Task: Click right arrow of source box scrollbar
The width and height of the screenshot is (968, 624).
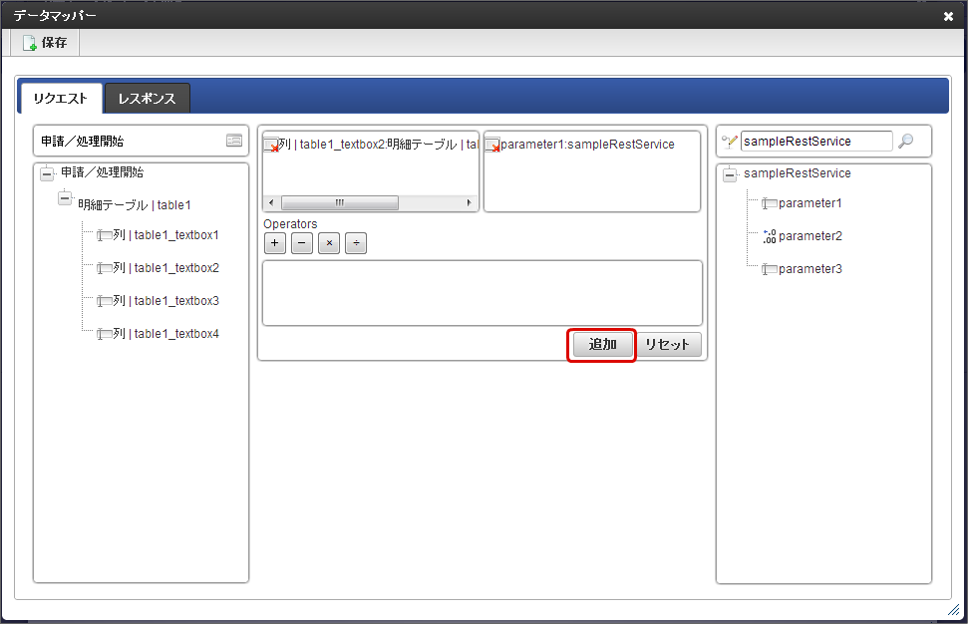Action: (469, 202)
